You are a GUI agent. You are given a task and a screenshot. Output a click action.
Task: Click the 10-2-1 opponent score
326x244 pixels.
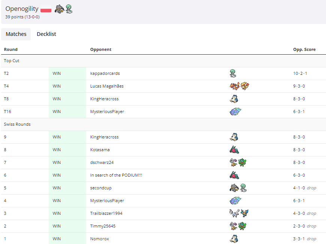point(300,73)
